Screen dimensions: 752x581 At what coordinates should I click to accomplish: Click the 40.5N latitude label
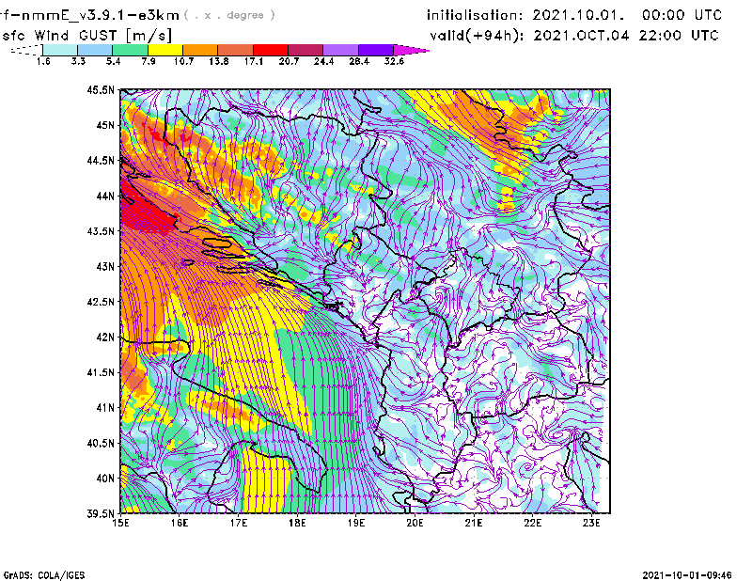point(101,444)
